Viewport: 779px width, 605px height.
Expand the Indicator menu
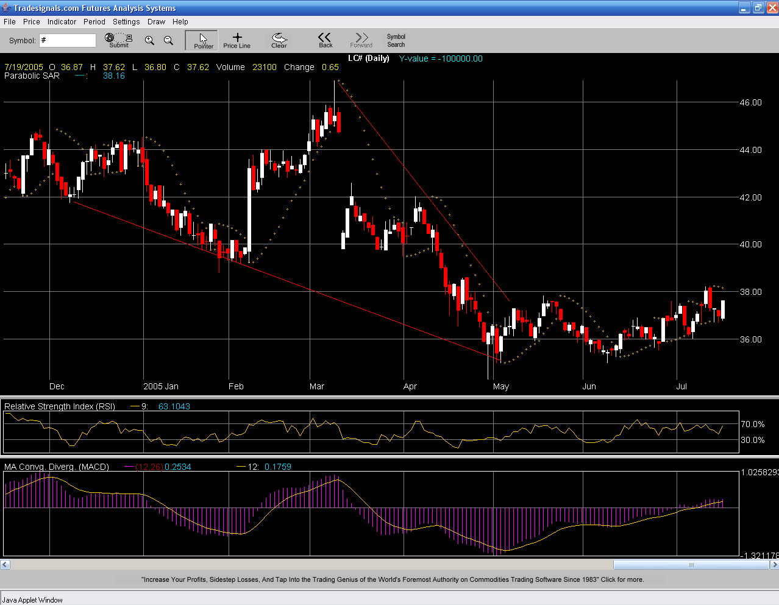62,22
